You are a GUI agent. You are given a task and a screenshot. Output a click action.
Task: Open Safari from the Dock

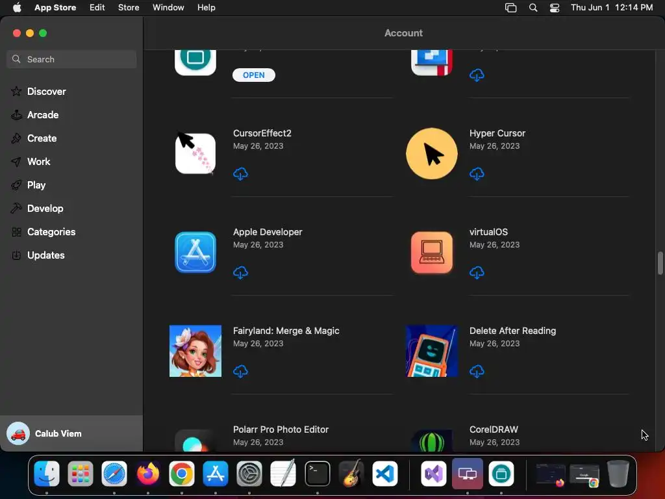tap(114, 474)
